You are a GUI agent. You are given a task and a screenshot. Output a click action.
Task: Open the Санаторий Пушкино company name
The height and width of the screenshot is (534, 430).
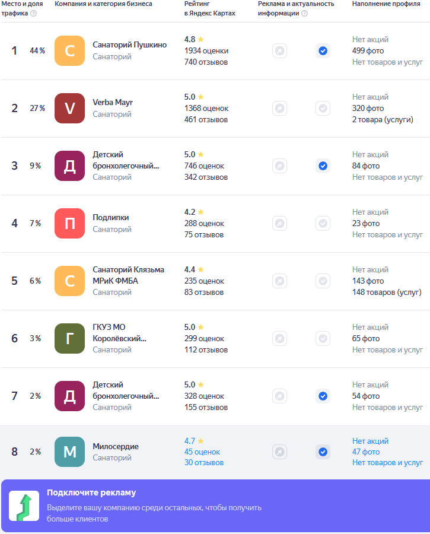click(129, 45)
